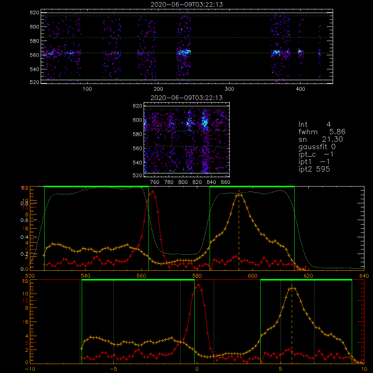Click the 'sn 21.30' value
Viewport: 373px width, 373px height.
click(x=320, y=139)
